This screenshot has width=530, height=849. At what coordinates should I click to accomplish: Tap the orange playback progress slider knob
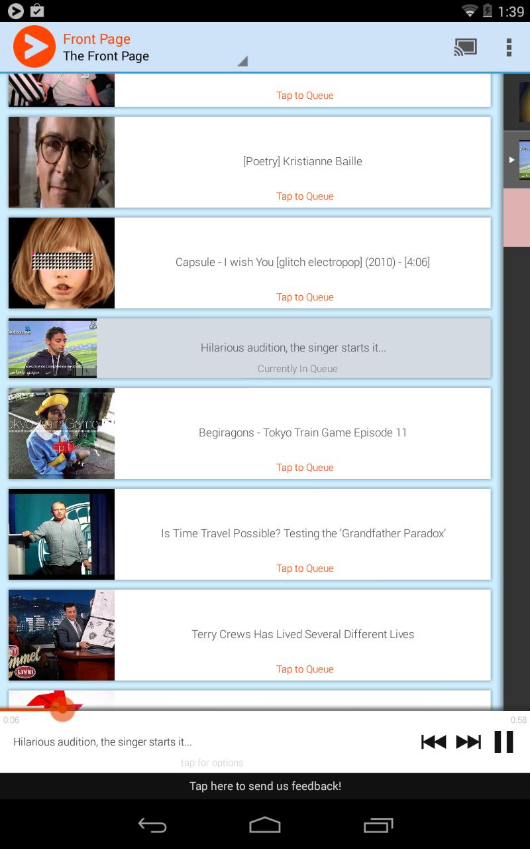62,708
